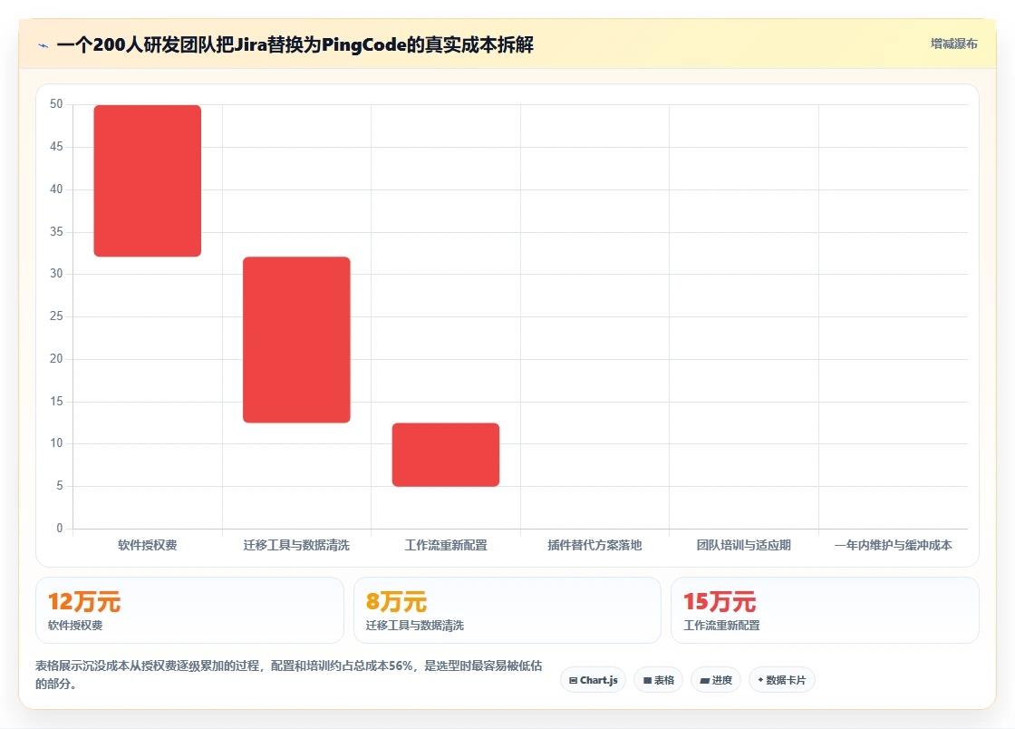1015x729 pixels.
Task: Click x-axis label 软件授权费
Action: point(148,545)
